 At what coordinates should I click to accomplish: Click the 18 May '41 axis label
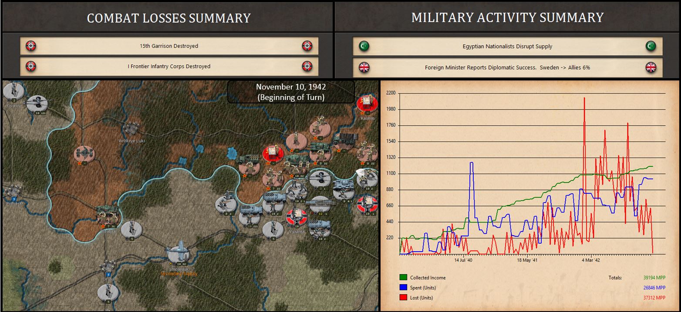(527, 260)
